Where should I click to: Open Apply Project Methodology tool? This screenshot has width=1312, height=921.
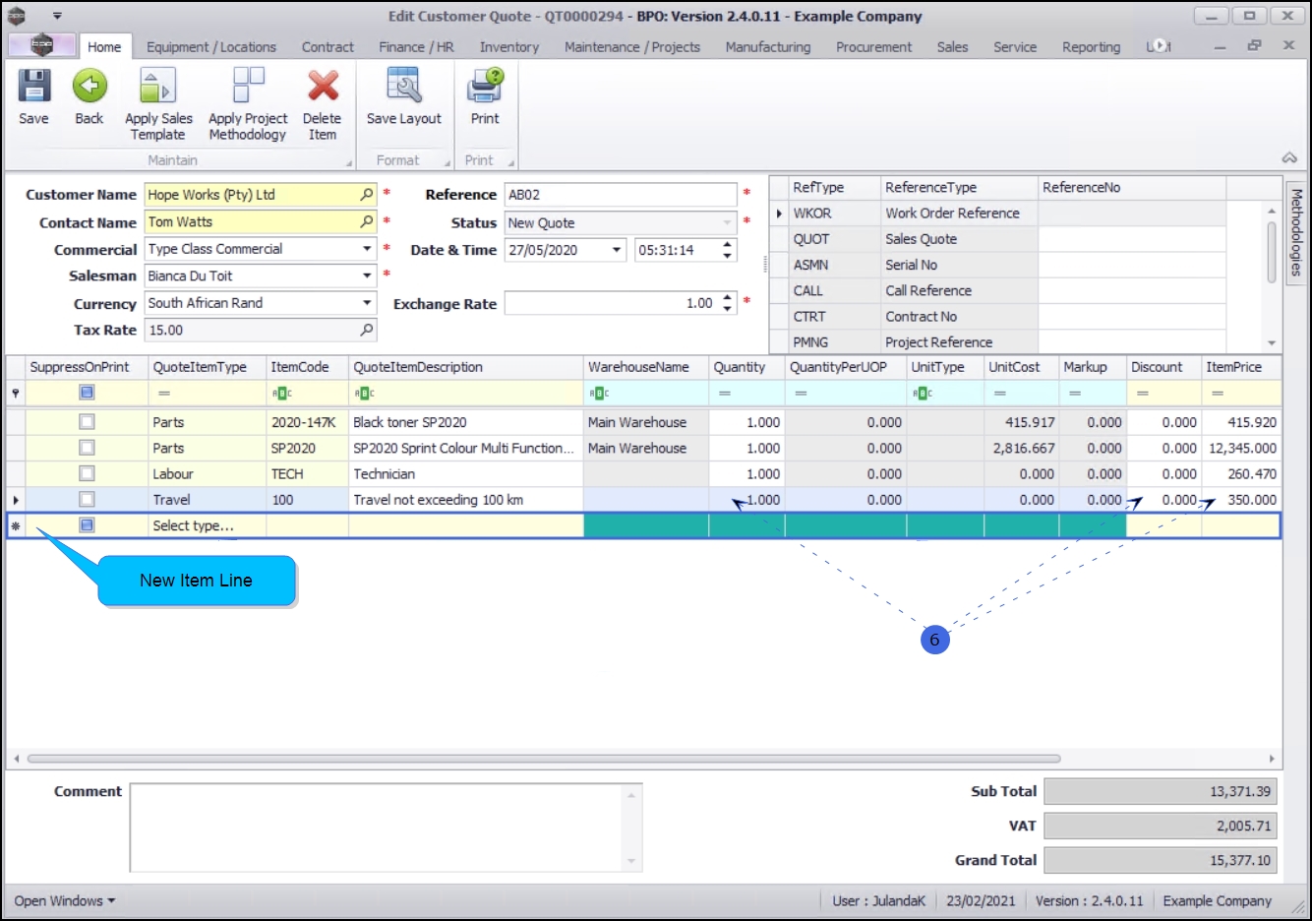point(248,88)
